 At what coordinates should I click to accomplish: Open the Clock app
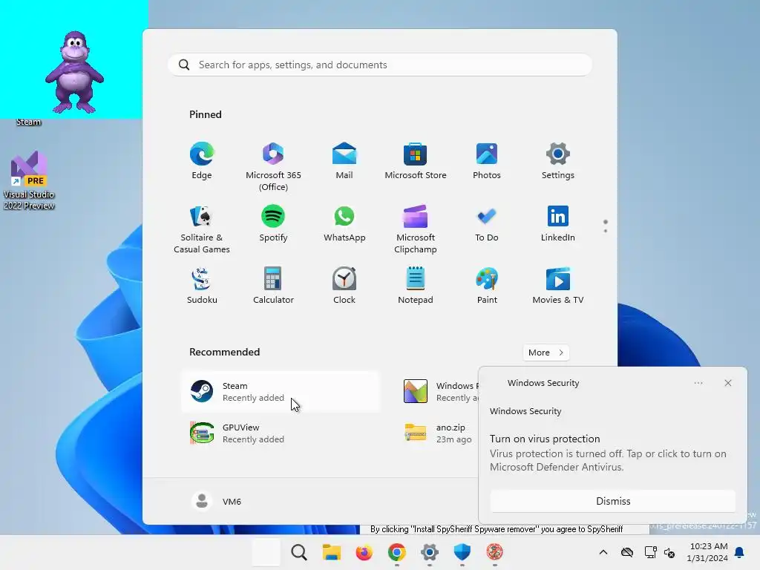pos(344,286)
